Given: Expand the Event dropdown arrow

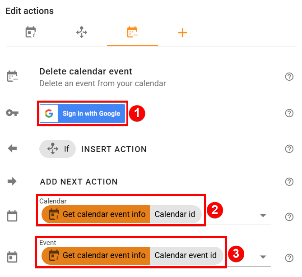Looking at the screenshot, I should pos(263,257).
